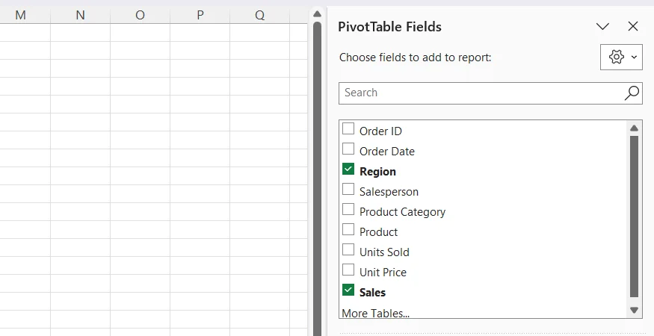Click field list scroll down arrow

[634, 310]
